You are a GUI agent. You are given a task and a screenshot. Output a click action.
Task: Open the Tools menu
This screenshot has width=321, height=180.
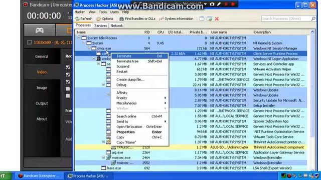pyautogui.click(x=103, y=12)
